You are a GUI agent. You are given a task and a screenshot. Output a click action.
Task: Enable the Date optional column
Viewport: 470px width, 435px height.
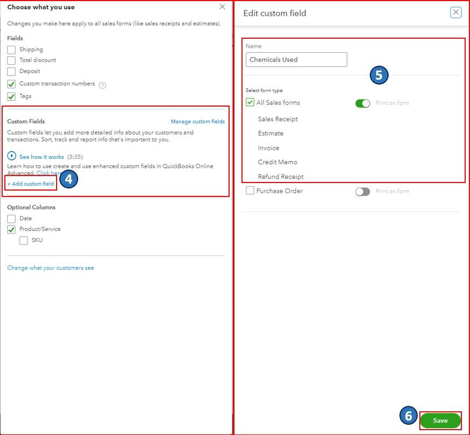11,219
